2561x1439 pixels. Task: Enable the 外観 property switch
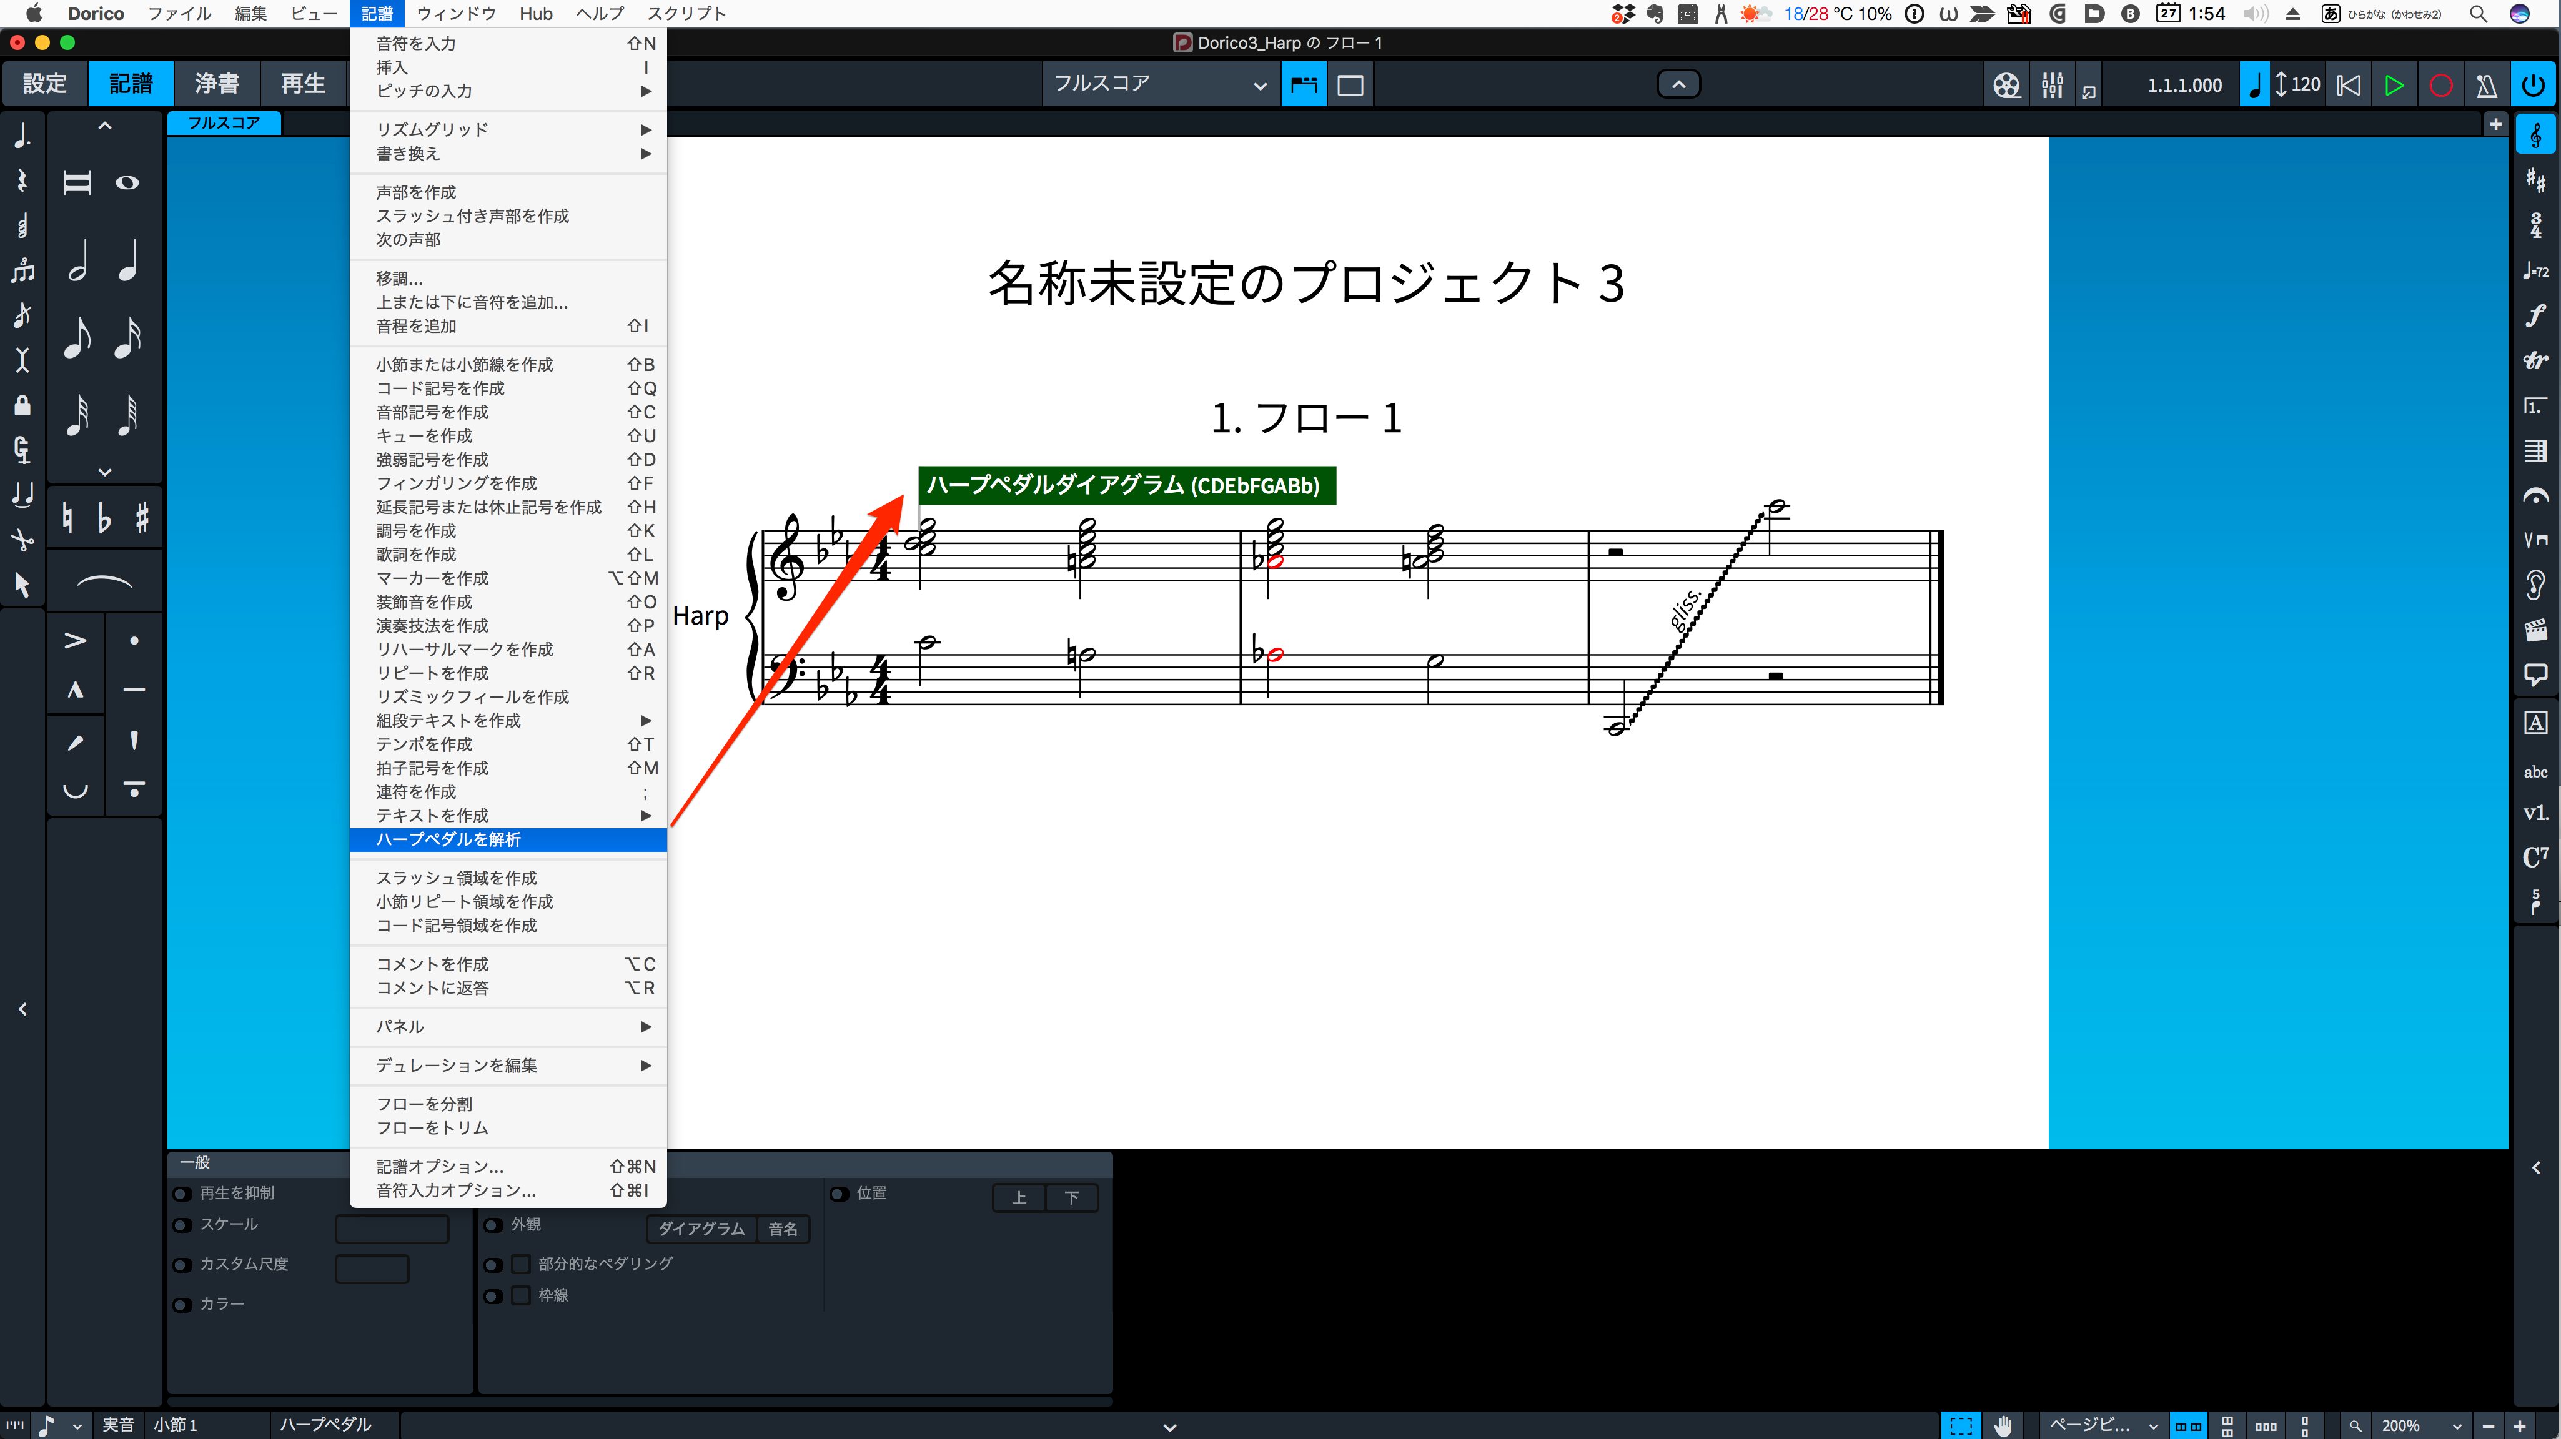coord(493,1225)
